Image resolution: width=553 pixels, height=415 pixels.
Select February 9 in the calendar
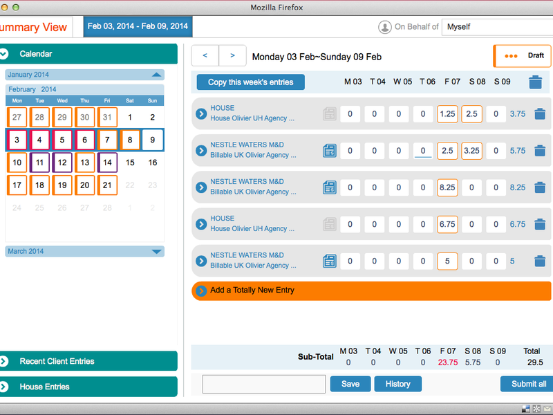pyautogui.click(x=152, y=140)
